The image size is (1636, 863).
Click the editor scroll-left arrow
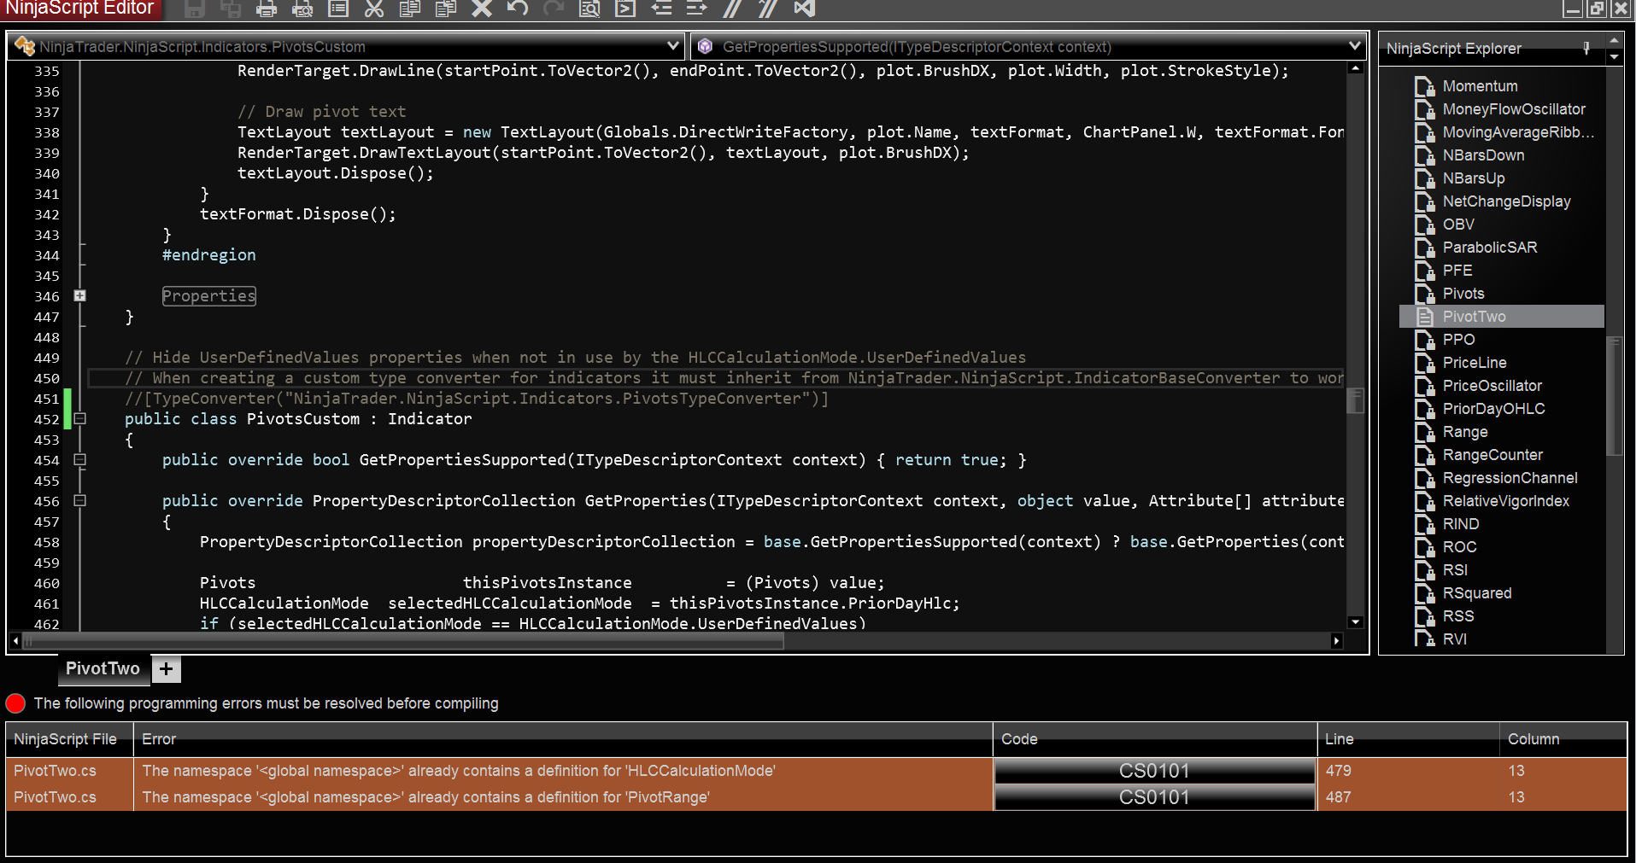click(15, 641)
